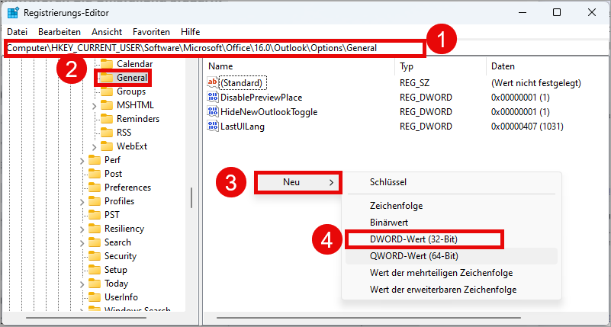Open the Neu submenu entry
The image size is (611, 327).
(x=298, y=182)
